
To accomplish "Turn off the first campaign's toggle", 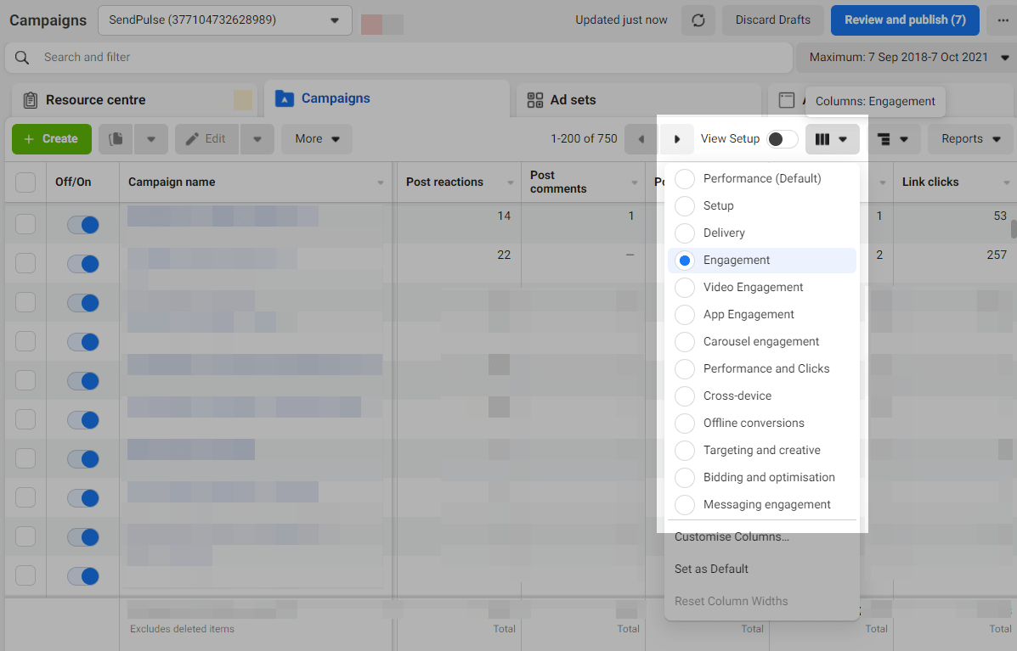I will coord(83,225).
